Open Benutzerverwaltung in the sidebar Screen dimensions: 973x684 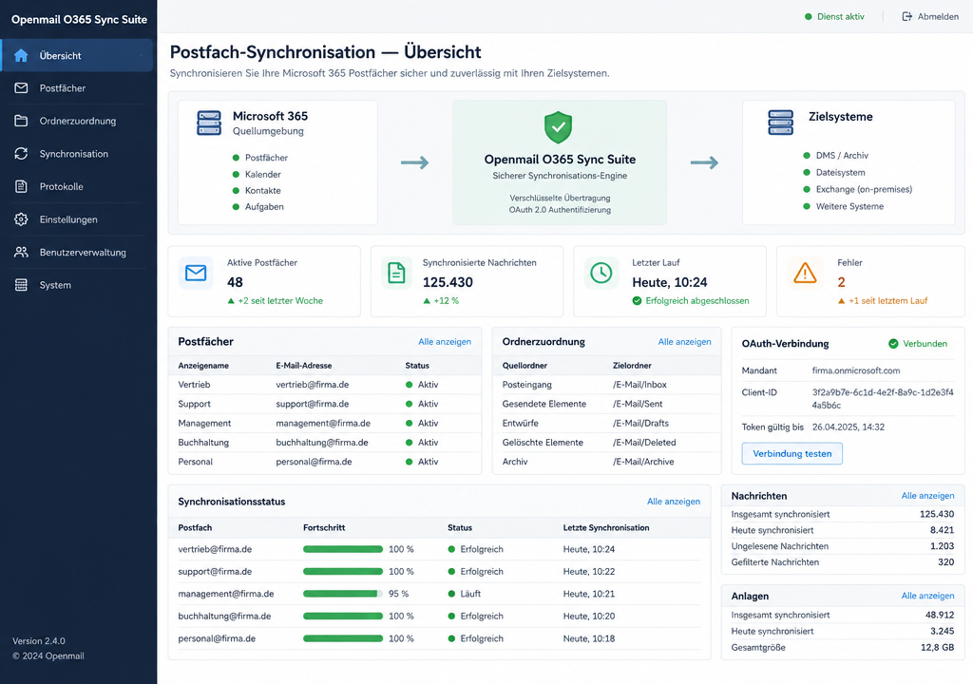click(x=77, y=252)
